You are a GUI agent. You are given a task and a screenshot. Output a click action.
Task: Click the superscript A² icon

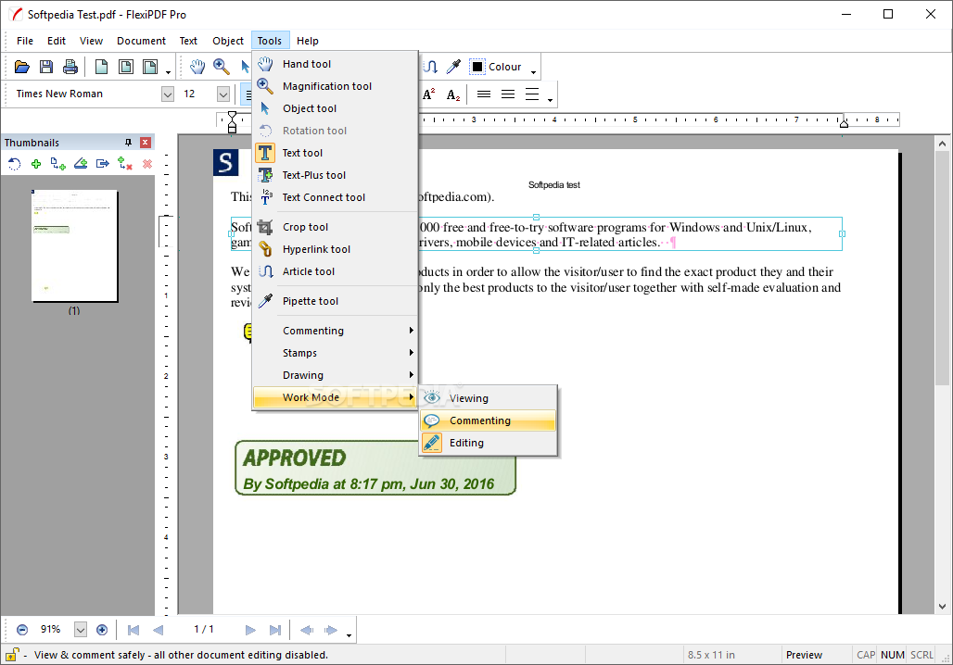pyautogui.click(x=429, y=94)
